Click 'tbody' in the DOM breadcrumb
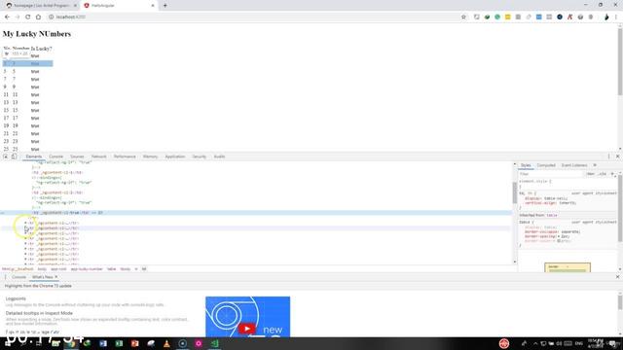Screen dimensions: 623x350 click(x=126, y=269)
